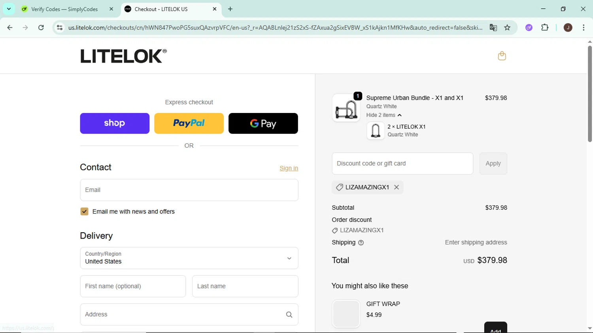
Task: Click the Apply discount button
Action: (x=493, y=164)
